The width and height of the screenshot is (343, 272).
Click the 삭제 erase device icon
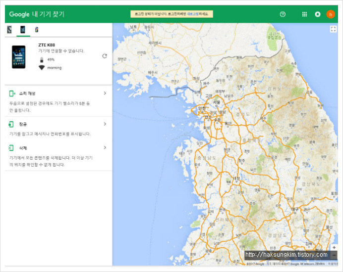11,148
